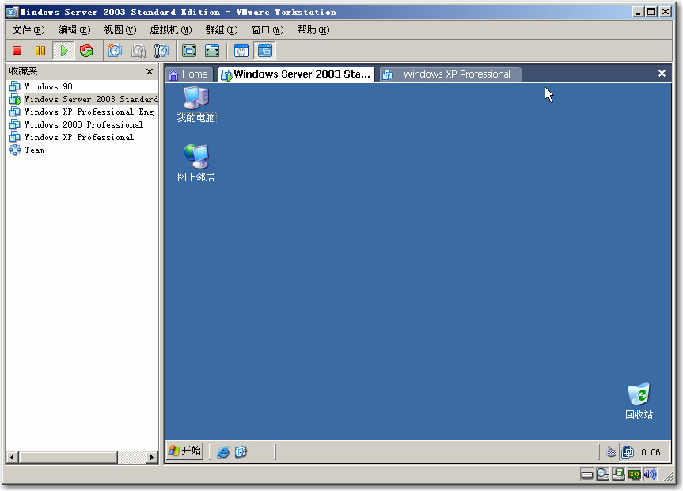Select Windows 2000 Professional in favorites
Viewport: 683px width, 491px height.
tap(84, 124)
